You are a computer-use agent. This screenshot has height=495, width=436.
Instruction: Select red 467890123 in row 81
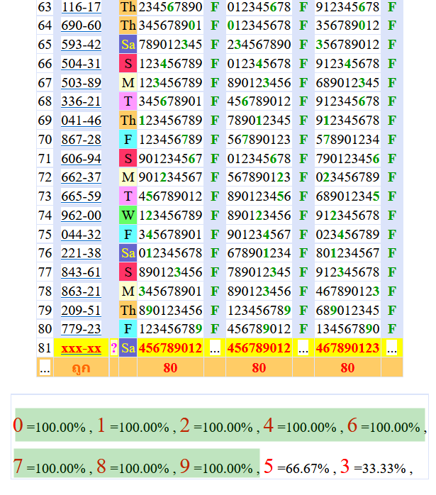tap(347, 348)
